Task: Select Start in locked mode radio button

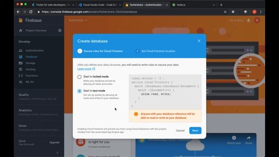Action: (79, 77)
